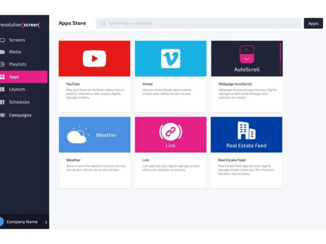
Task: Click the Company Name label
Action: [x=22, y=222]
